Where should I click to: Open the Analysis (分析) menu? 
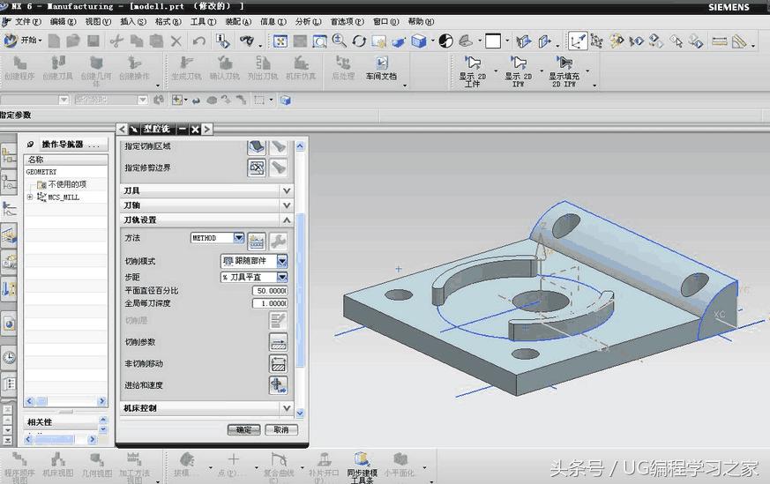click(x=308, y=21)
